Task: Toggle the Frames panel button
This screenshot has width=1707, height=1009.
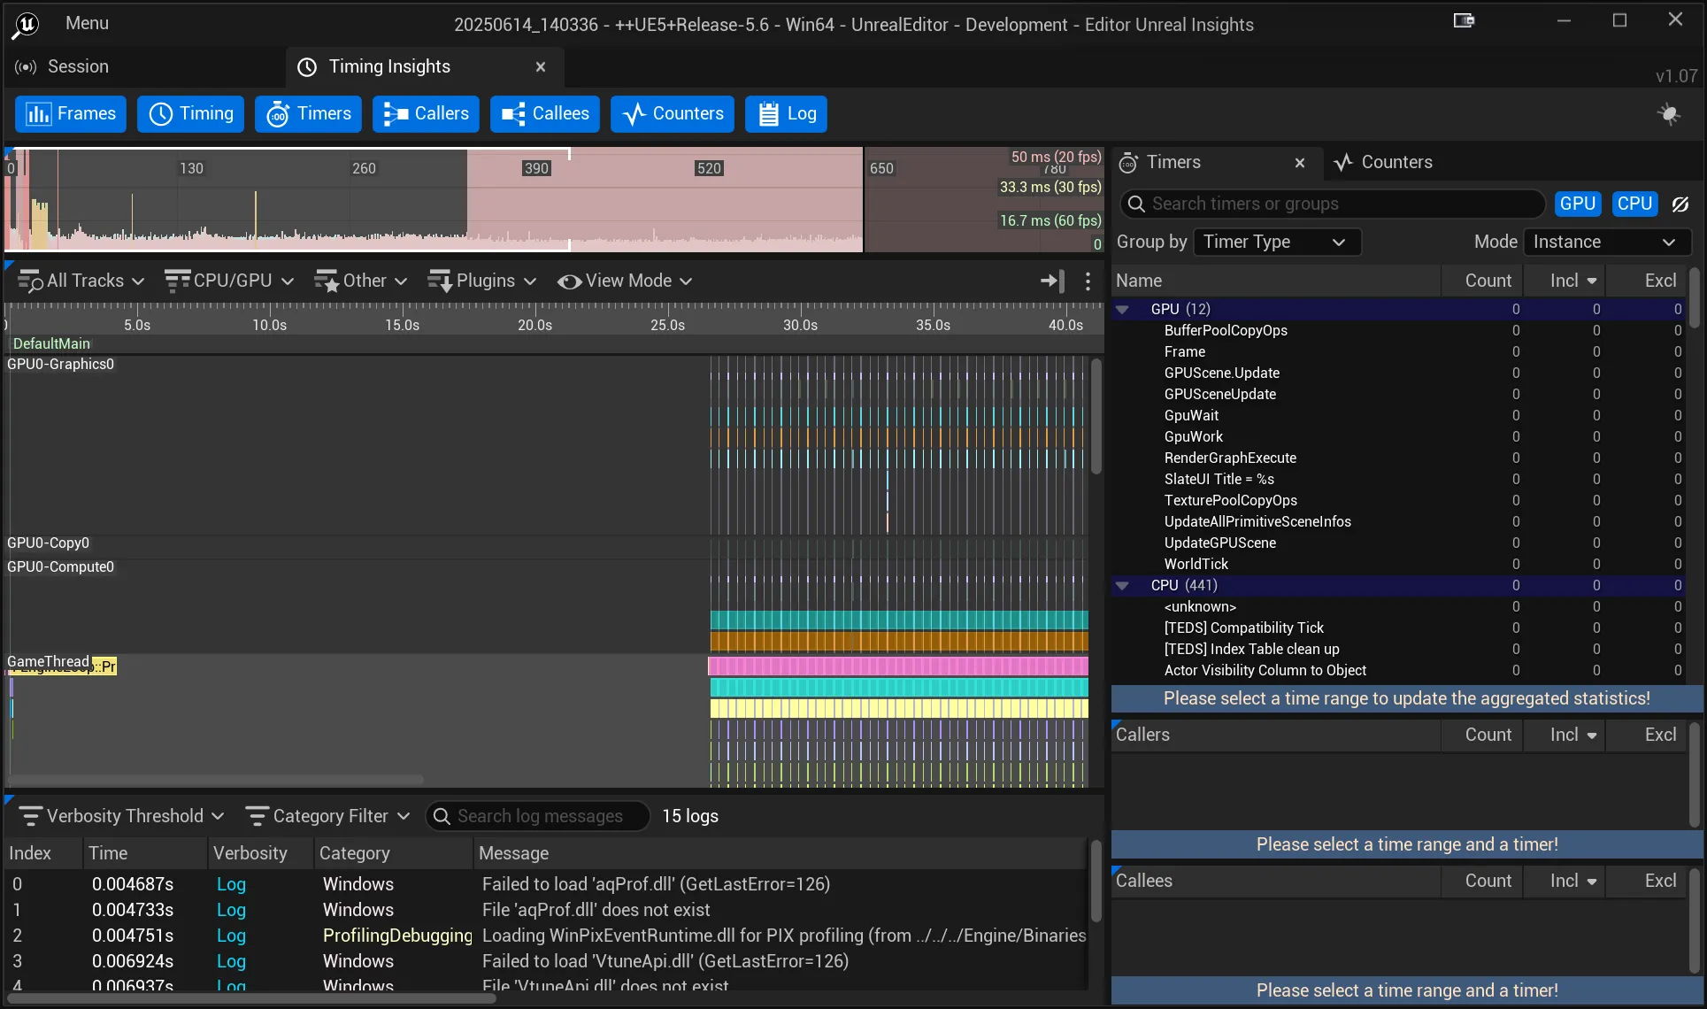Action: pyautogui.click(x=71, y=114)
